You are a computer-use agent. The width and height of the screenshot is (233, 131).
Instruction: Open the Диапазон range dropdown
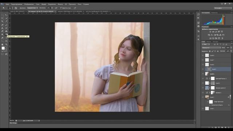tap(32, 8)
